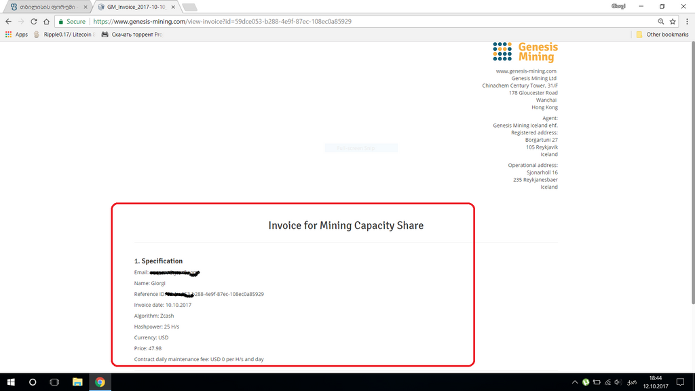This screenshot has height=391, width=695.
Task: Show hidden system tray icons
Action: pyautogui.click(x=575, y=382)
